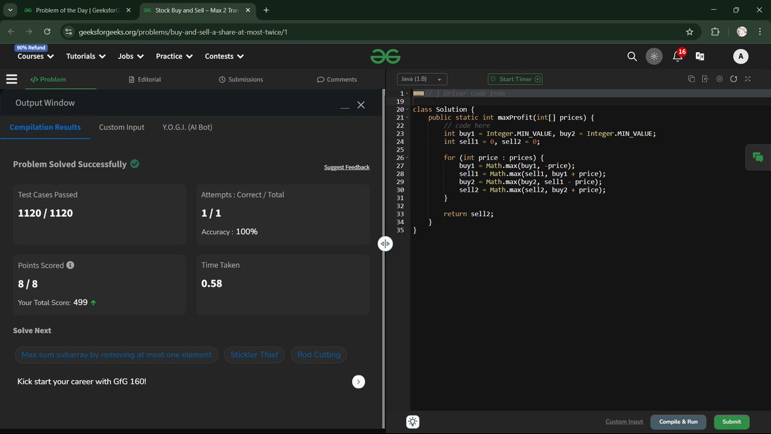The image size is (771, 434).
Task: Collapse the for loop at line 26
Action: [x=407, y=158]
